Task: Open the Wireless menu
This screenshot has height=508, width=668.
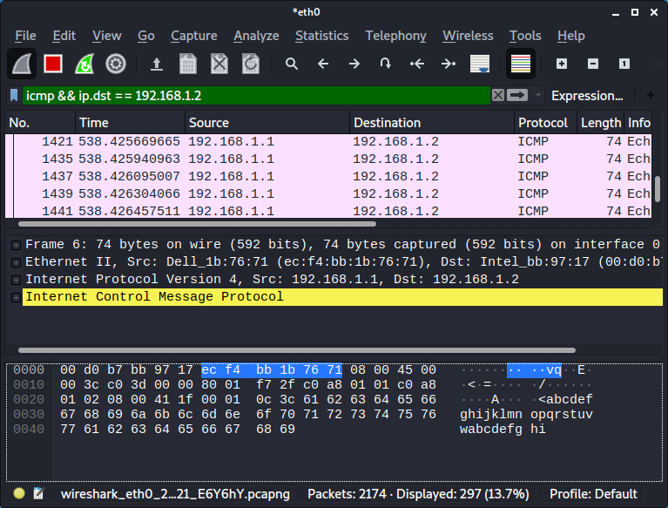Action: pos(468,36)
